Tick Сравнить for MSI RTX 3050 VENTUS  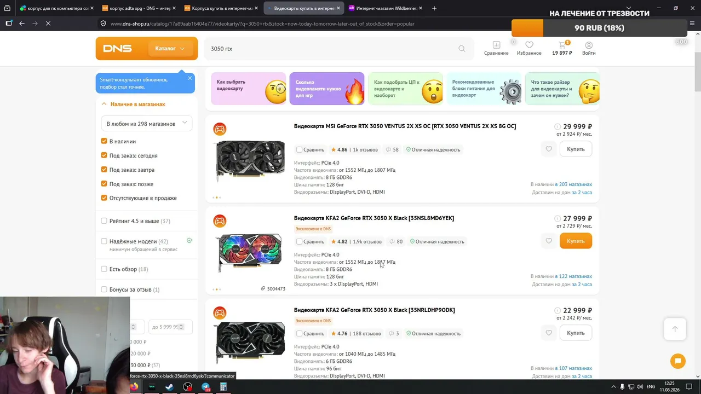[299, 149]
